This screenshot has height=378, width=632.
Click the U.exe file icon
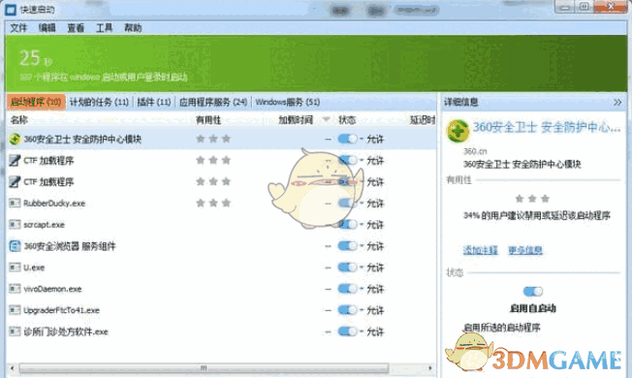15,268
